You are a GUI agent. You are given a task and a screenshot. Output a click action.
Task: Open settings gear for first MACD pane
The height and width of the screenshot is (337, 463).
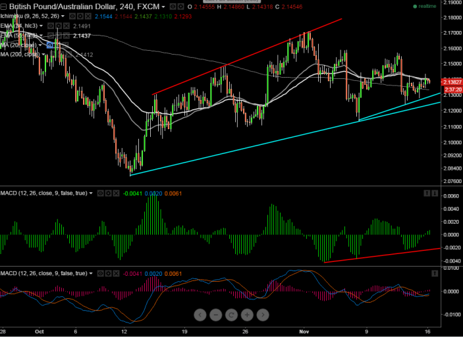click(x=108, y=194)
